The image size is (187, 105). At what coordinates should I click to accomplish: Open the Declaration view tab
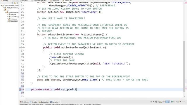click(x=44, y=102)
